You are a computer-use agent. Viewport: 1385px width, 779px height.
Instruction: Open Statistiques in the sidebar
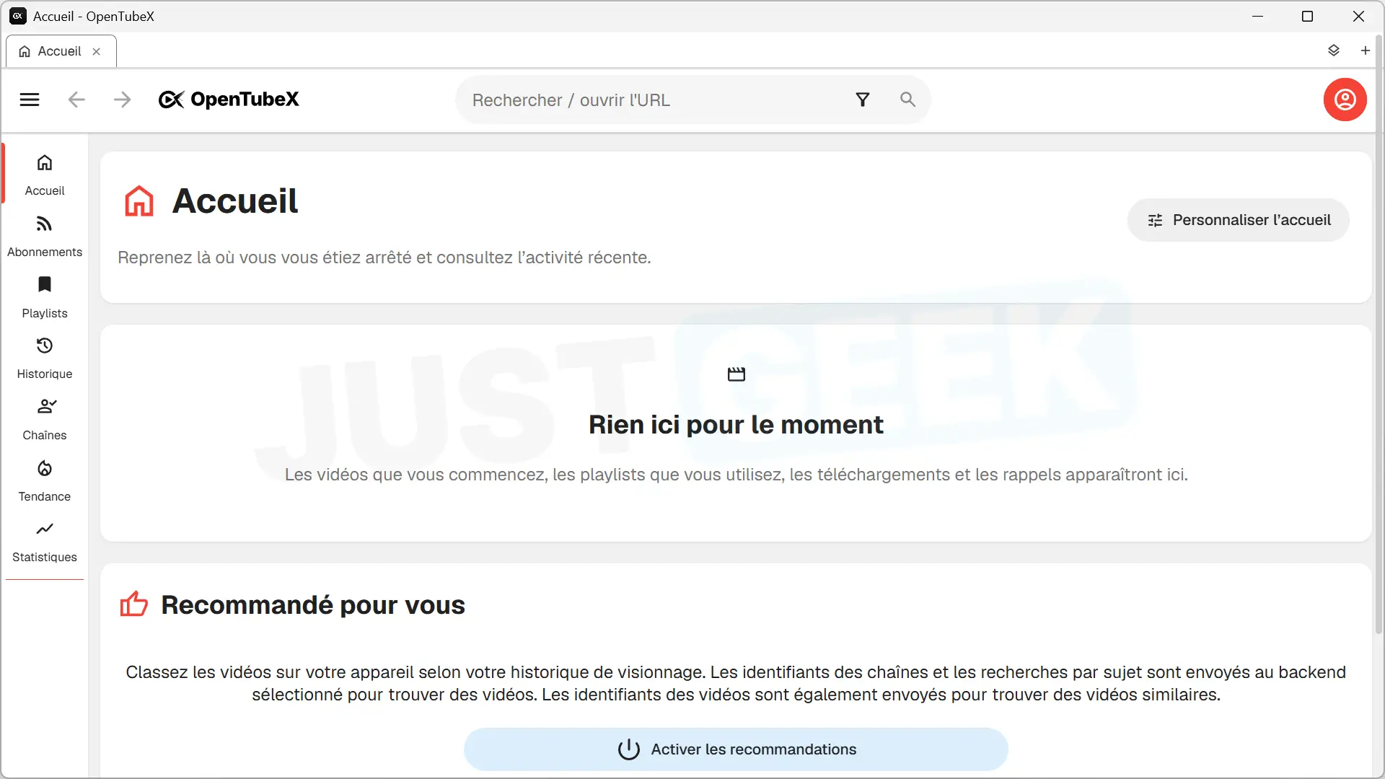45,541
